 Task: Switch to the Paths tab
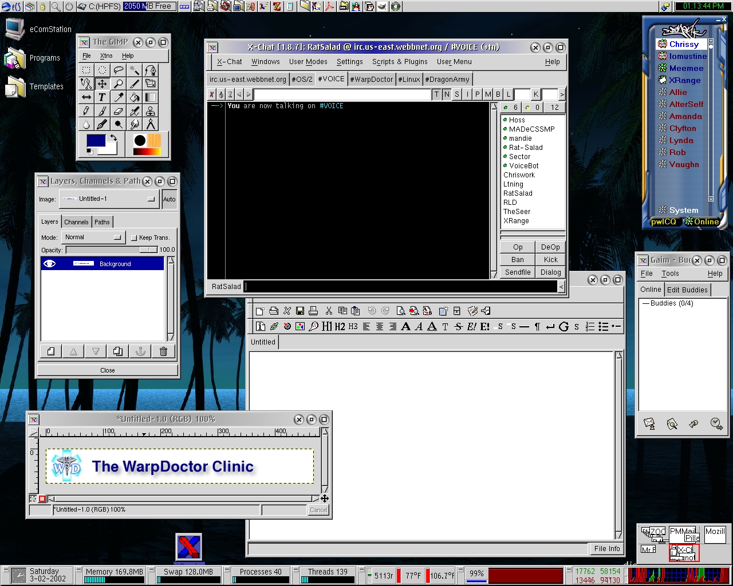click(x=102, y=222)
